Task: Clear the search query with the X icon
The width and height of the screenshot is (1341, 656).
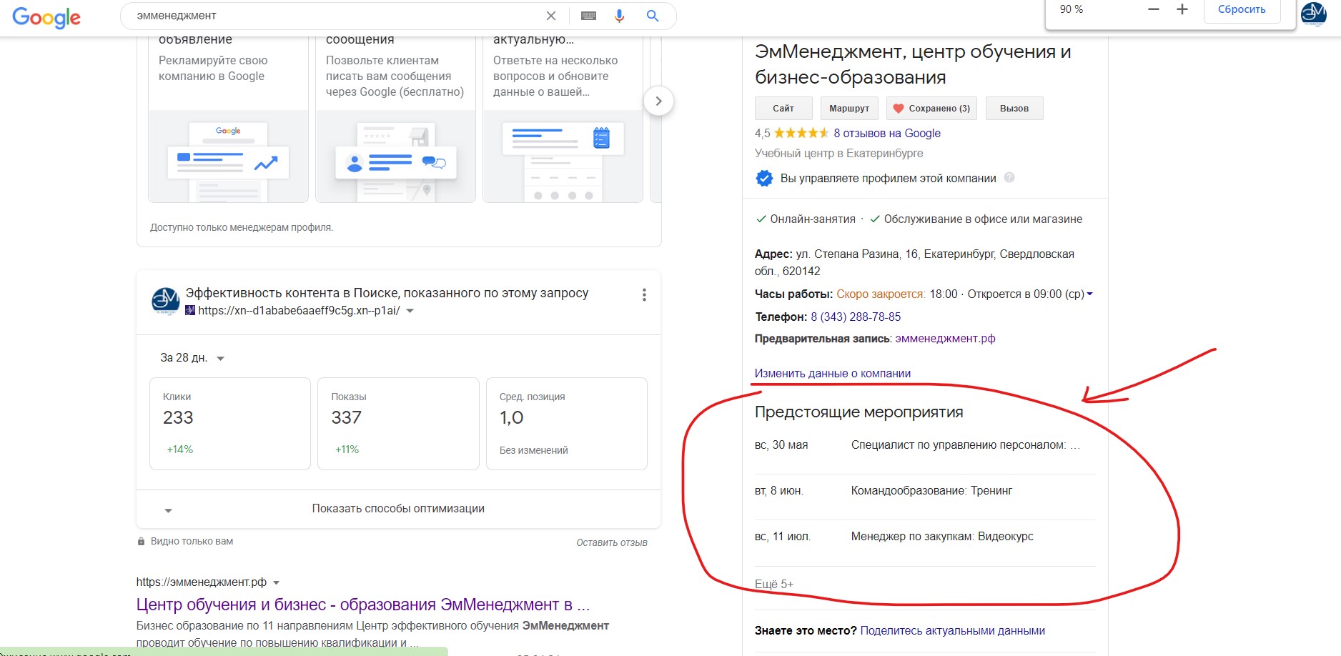Action: pyautogui.click(x=550, y=16)
